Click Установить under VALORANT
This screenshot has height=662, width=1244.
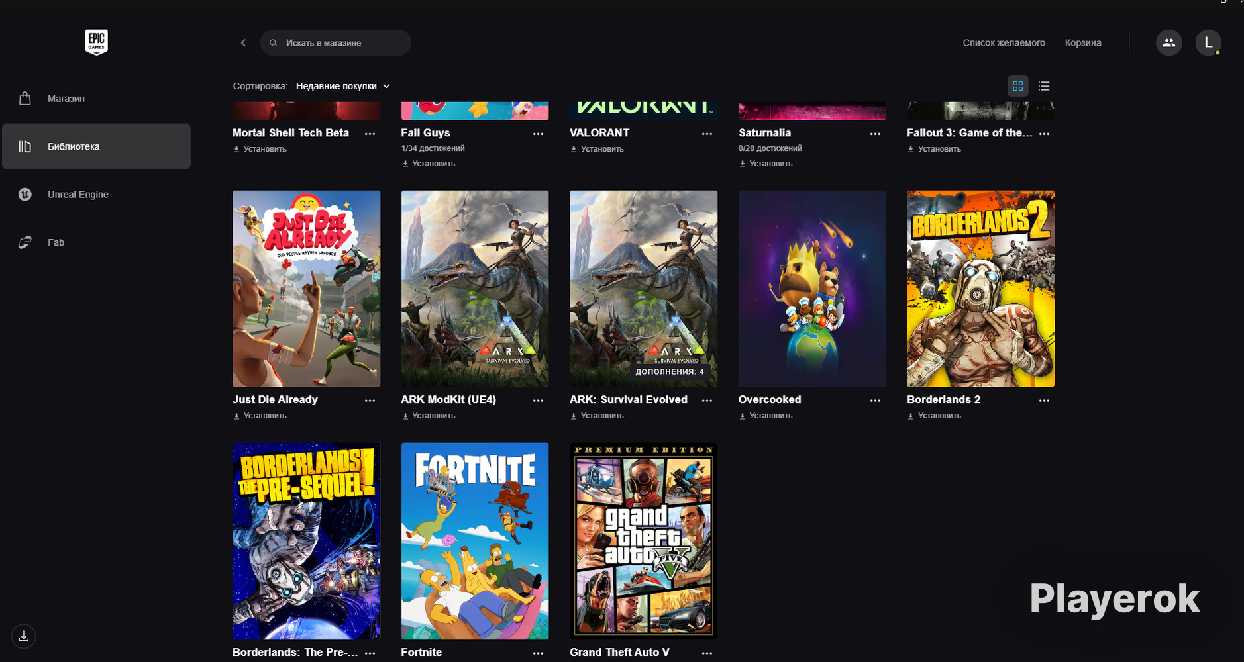click(x=597, y=149)
